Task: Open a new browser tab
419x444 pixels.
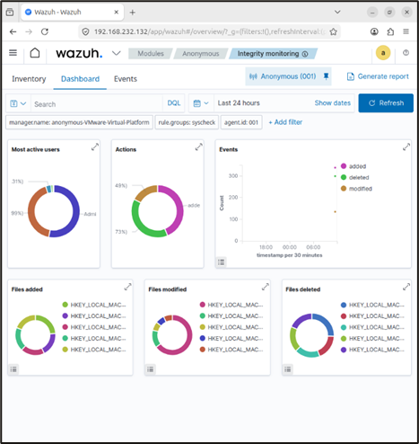Action: pos(133,13)
